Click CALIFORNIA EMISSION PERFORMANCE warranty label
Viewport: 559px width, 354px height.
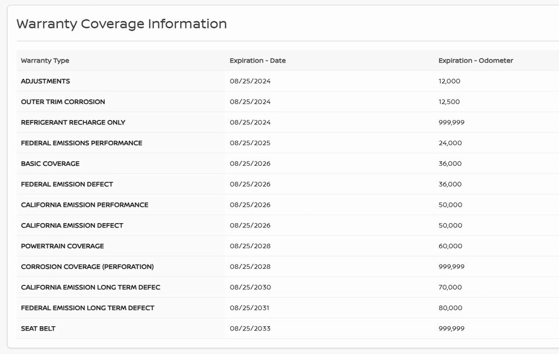[84, 205]
